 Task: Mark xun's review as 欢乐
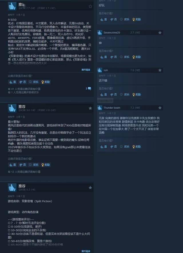point(125,94)
